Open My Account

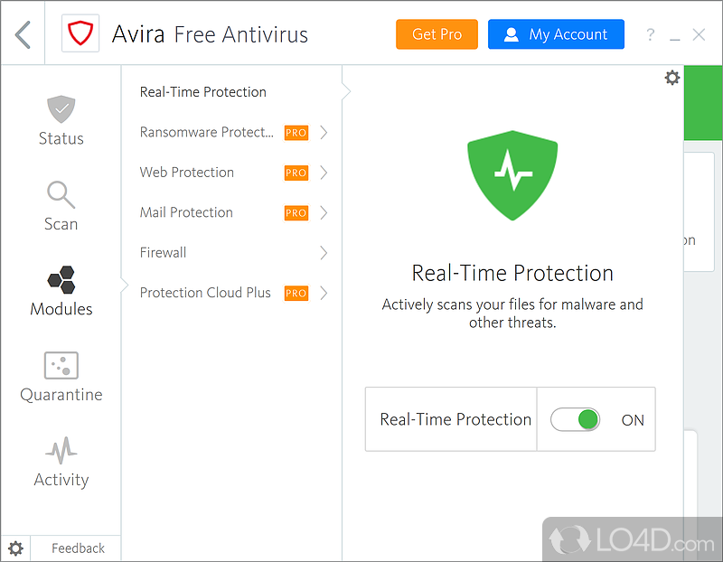click(556, 34)
